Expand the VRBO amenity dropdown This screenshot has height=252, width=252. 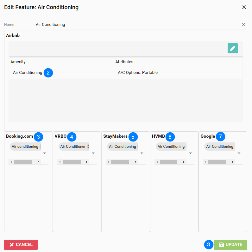click(x=93, y=153)
